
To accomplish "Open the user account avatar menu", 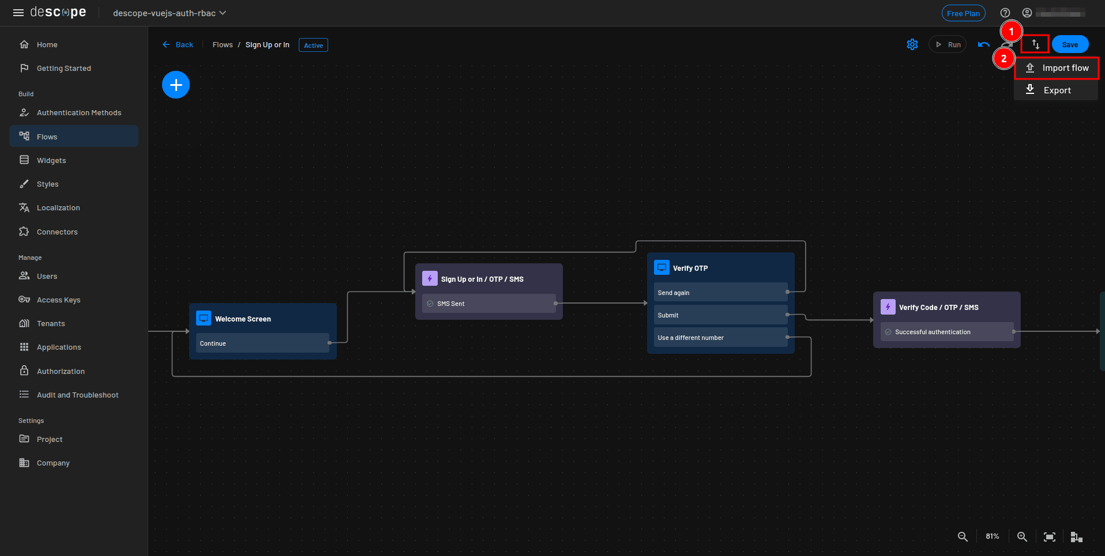I will point(1027,13).
